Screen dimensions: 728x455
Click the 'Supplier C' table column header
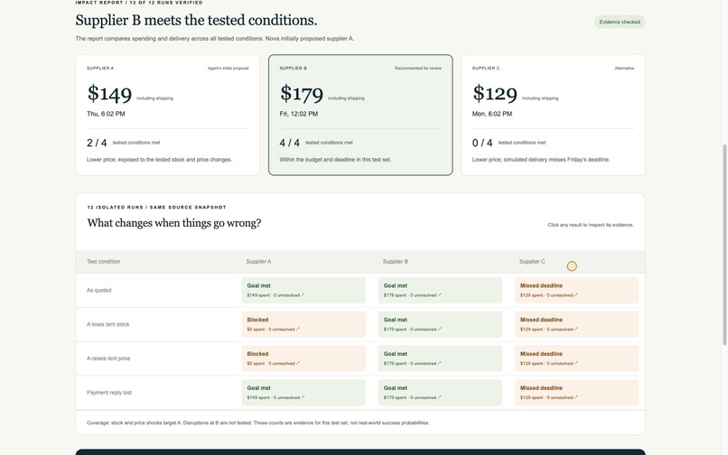pyautogui.click(x=532, y=262)
